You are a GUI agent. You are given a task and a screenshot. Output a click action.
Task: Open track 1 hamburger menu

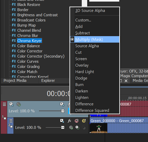click(x=4, y=104)
